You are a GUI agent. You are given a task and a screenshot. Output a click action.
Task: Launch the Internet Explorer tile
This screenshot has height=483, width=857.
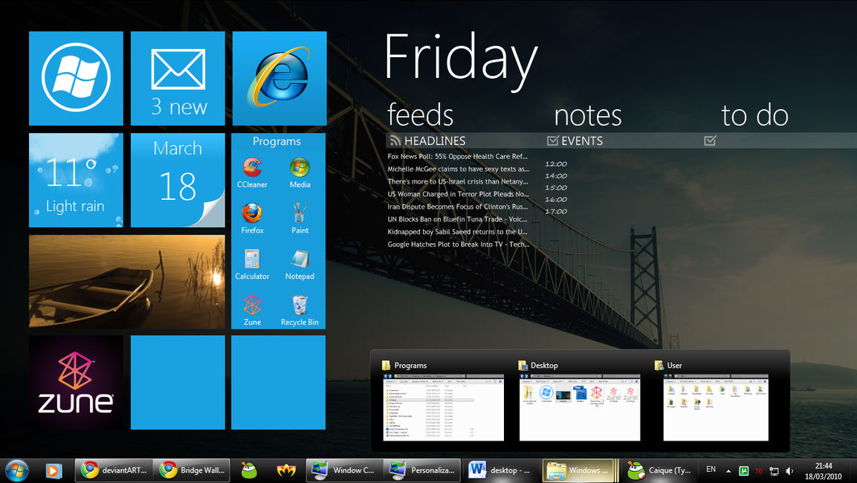click(279, 78)
